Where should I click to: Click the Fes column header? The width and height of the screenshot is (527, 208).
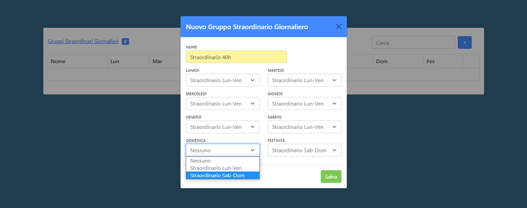(x=430, y=61)
